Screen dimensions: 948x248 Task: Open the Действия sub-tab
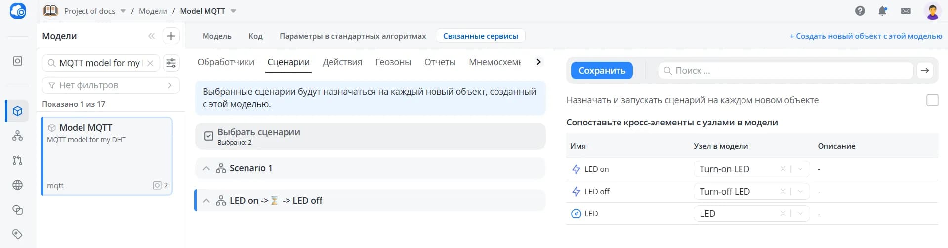342,62
